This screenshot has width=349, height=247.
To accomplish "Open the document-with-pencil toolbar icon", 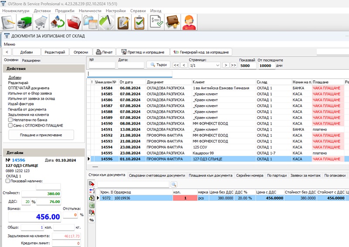I will (x=8, y=22).
